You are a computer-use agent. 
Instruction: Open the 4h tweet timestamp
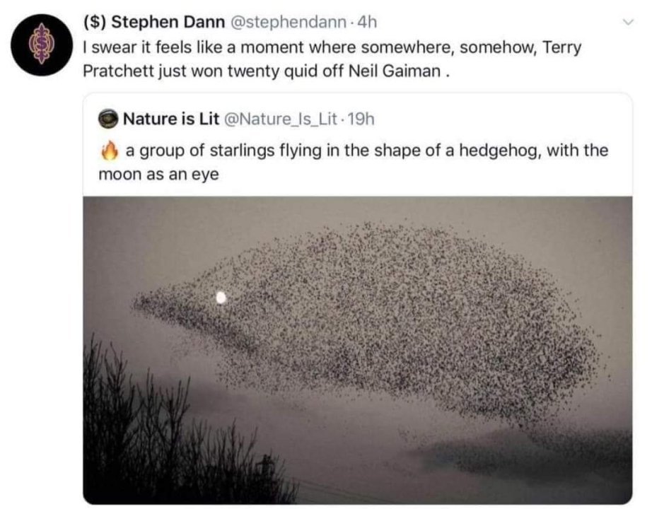pos(368,22)
